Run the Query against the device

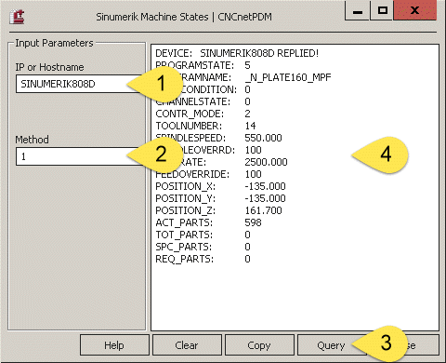click(331, 345)
